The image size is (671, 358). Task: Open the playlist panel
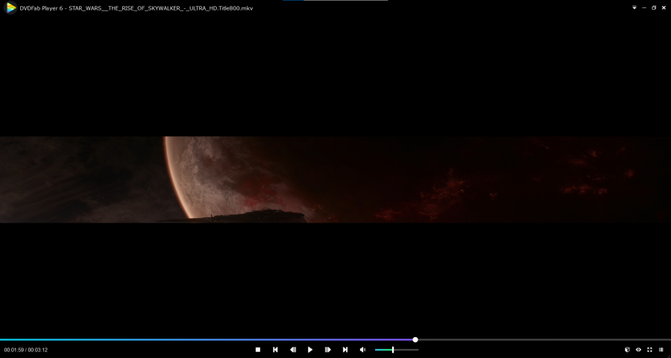pos(661,350)
